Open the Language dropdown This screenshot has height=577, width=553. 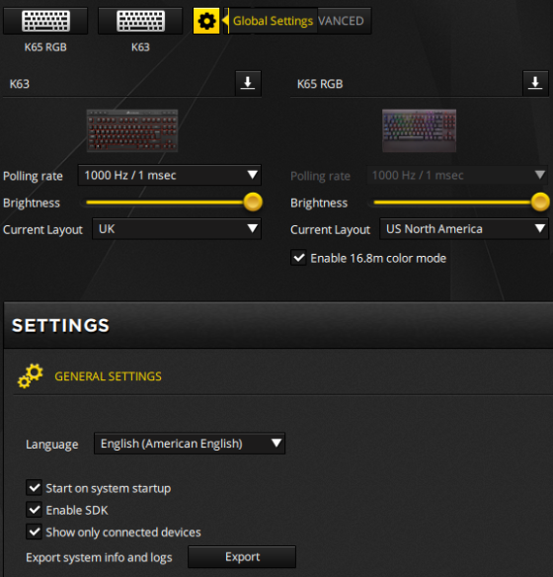190,444
